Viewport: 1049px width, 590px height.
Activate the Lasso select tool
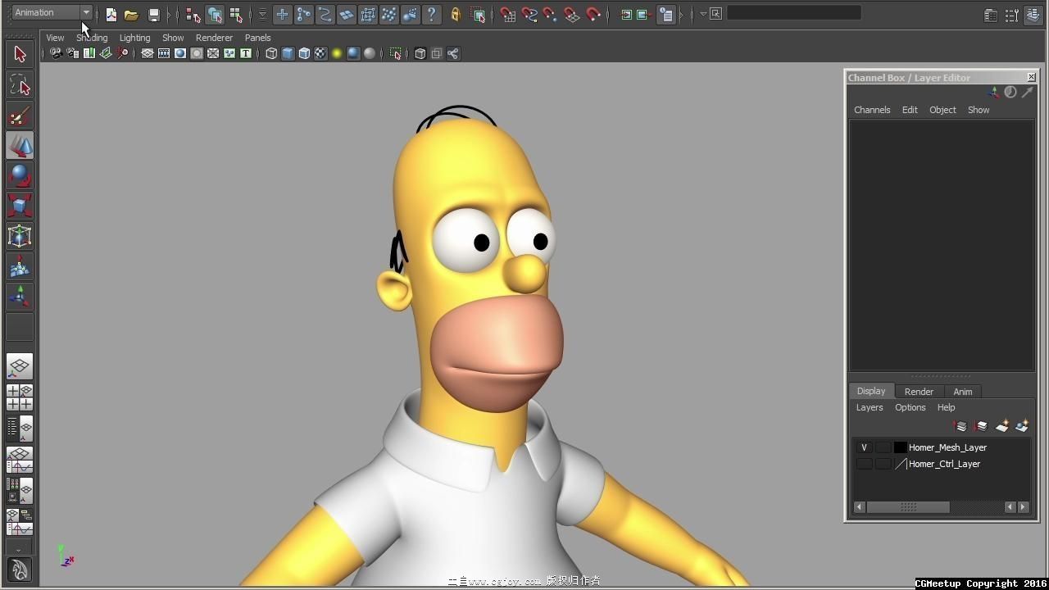[20, 84]
